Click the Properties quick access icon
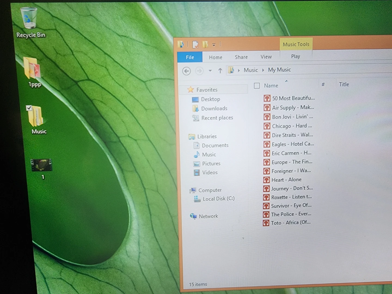The width and height of the screenshot is (392, 294). pyautogui.click(x=195, y=44)
